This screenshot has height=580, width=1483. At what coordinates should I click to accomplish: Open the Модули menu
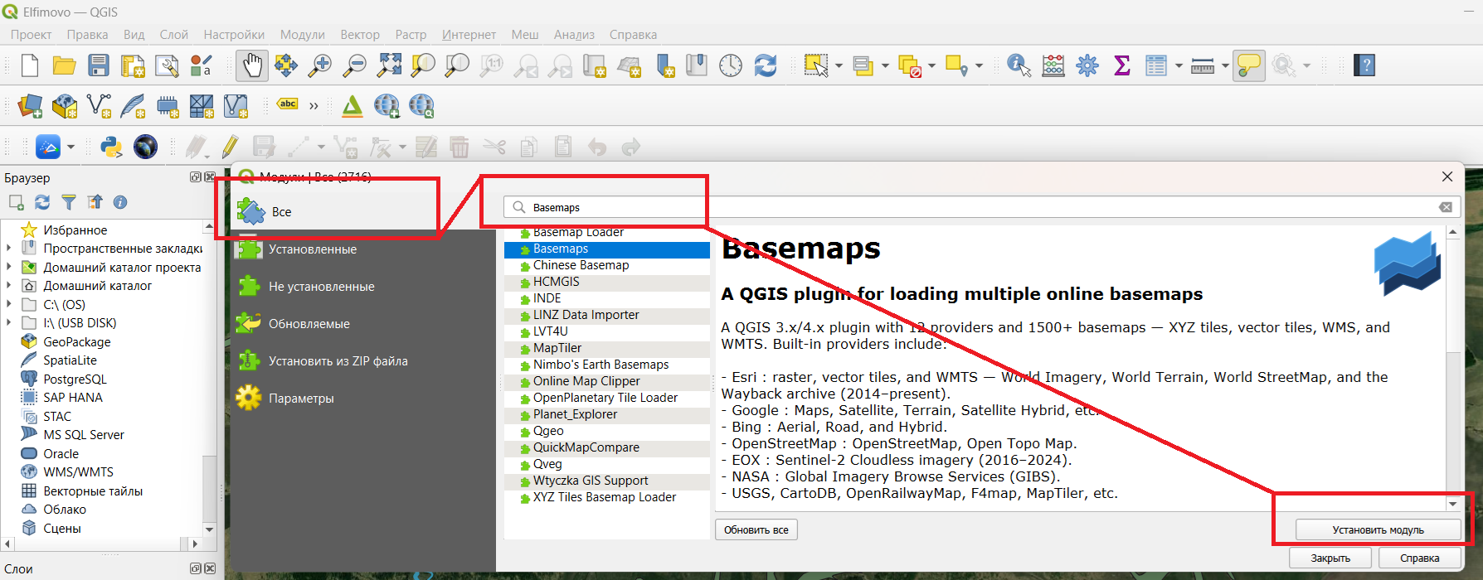tap(302, 34)
